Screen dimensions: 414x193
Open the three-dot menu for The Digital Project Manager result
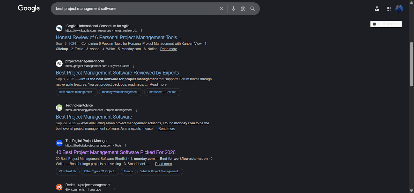pos(125,146)
